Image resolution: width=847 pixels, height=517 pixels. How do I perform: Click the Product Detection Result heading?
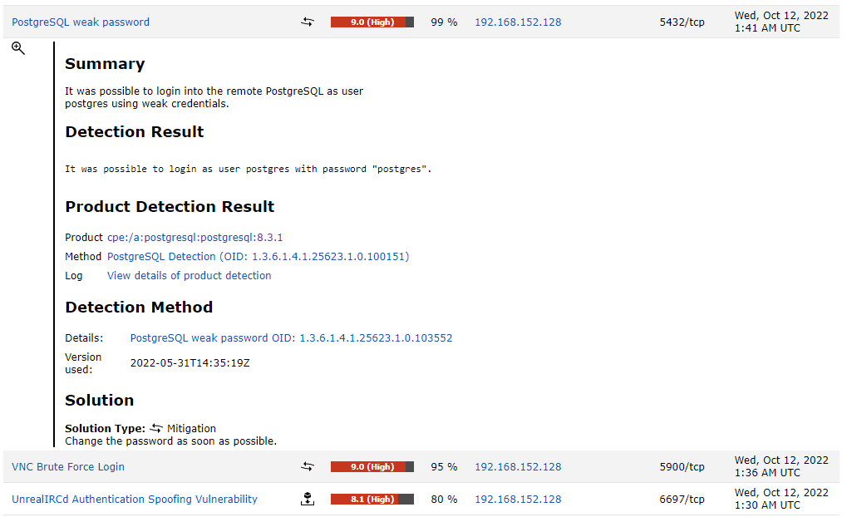click(x=170, y=206)
